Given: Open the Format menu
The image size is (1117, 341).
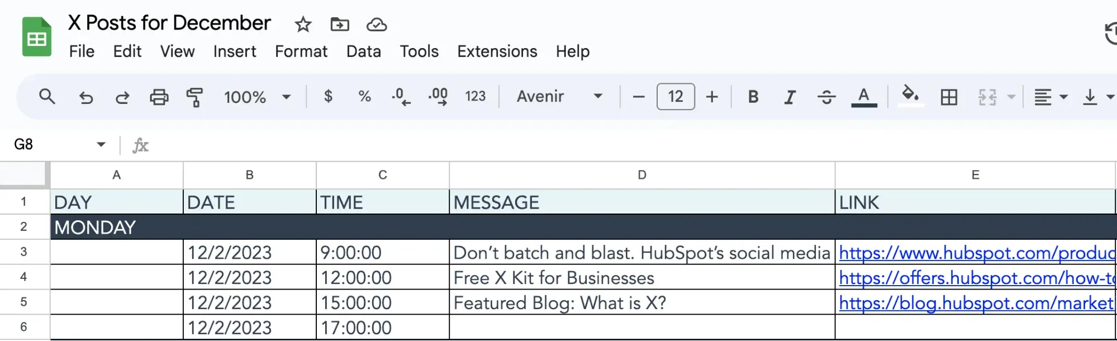Looking at the screenshot, I should coord(301,51).
